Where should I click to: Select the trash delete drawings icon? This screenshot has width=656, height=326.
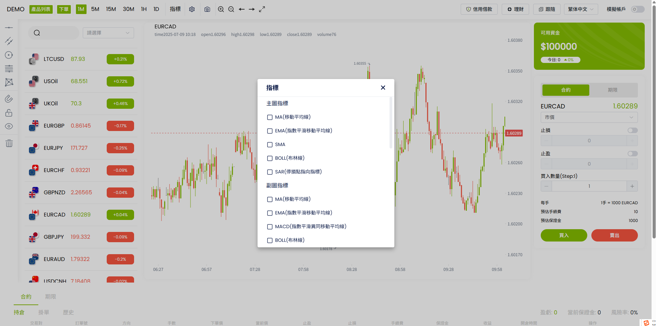9,143
